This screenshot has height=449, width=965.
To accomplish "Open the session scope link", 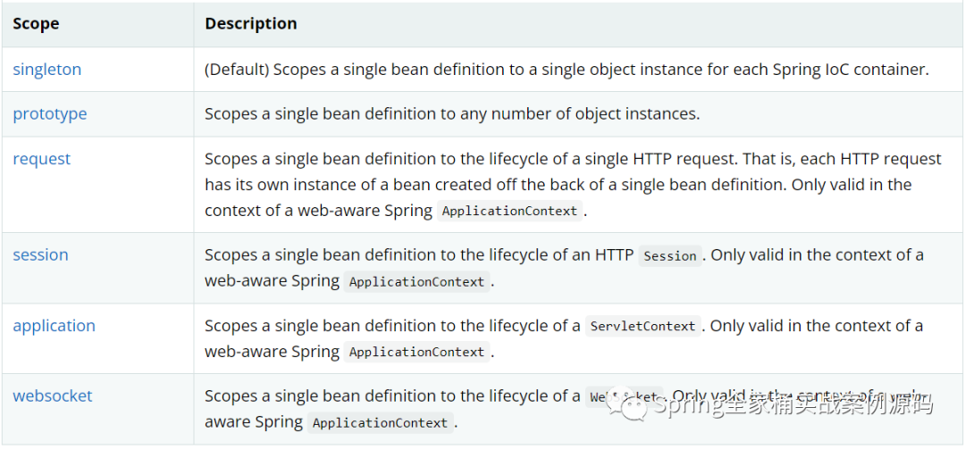I will pos(40,254).
